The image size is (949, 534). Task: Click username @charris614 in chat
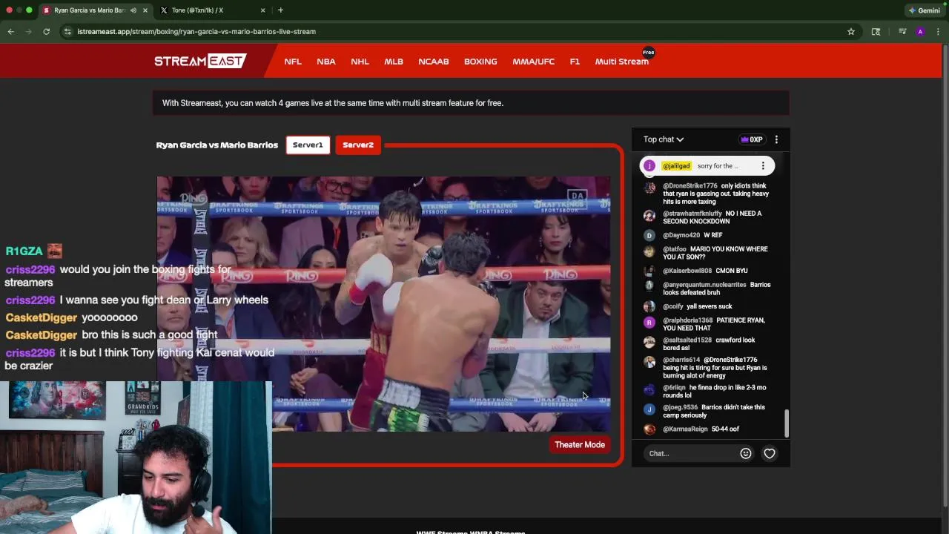pos(681,360)
